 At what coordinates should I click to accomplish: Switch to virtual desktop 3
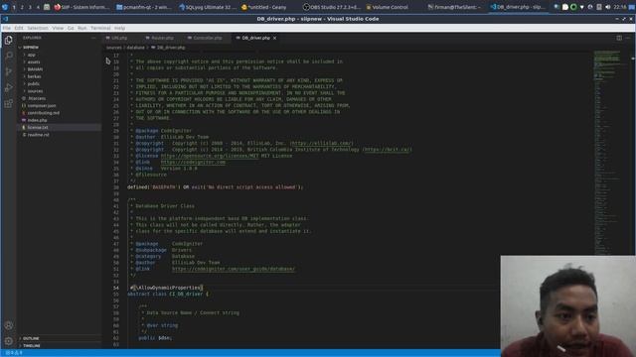(x=30, y=7)
